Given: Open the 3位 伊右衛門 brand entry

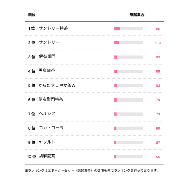Looking at the screenshot, I should click(47, 57).
